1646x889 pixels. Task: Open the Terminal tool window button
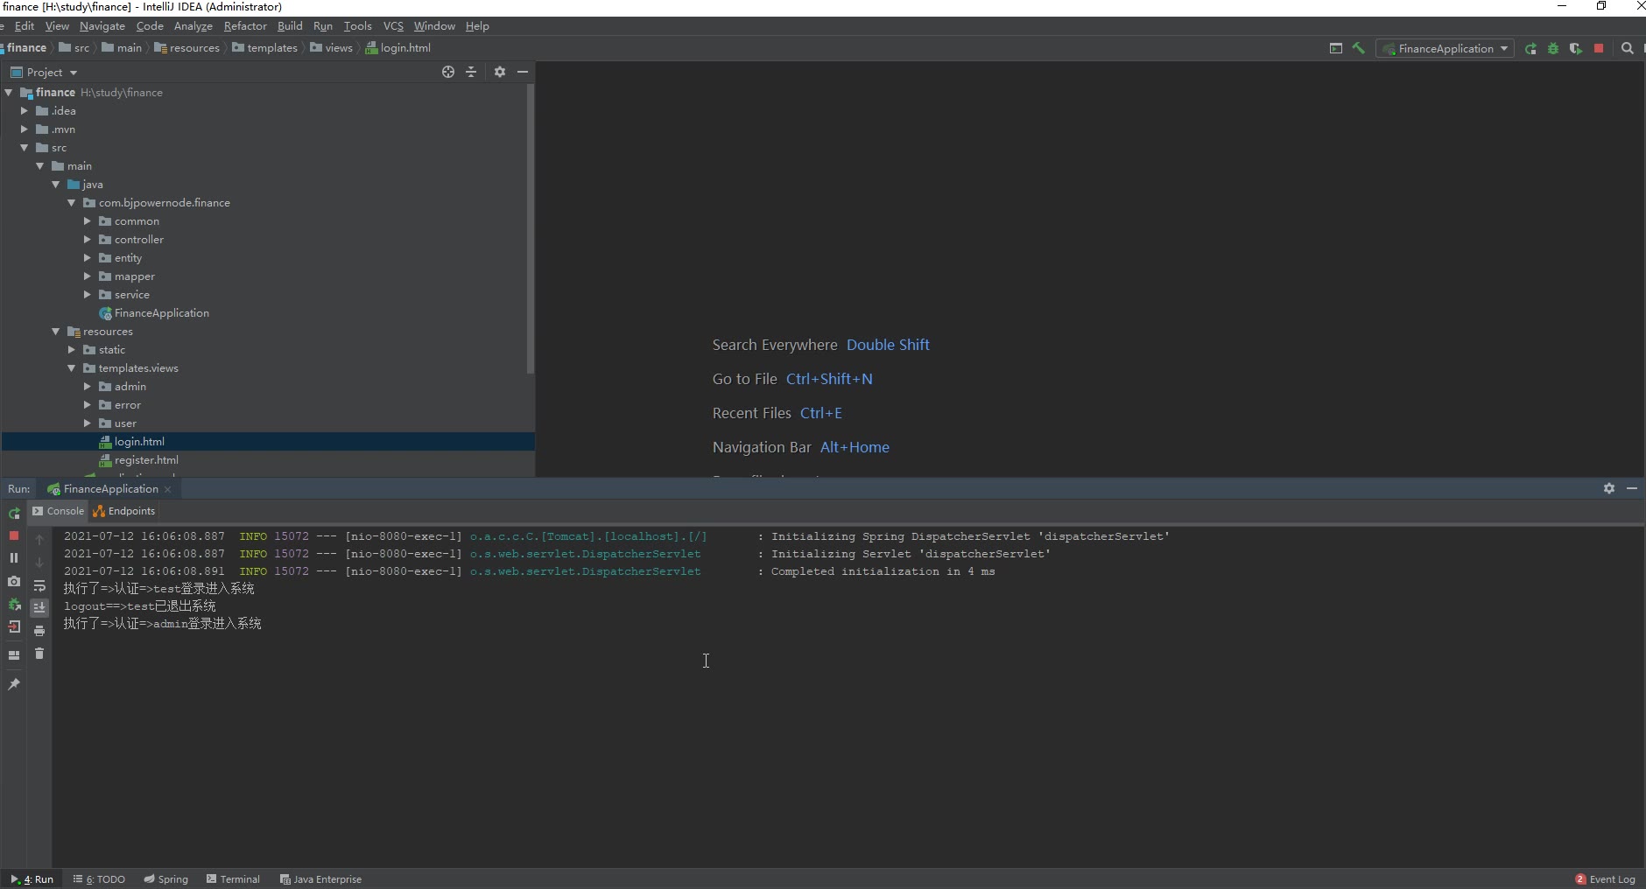pos(233,879)
